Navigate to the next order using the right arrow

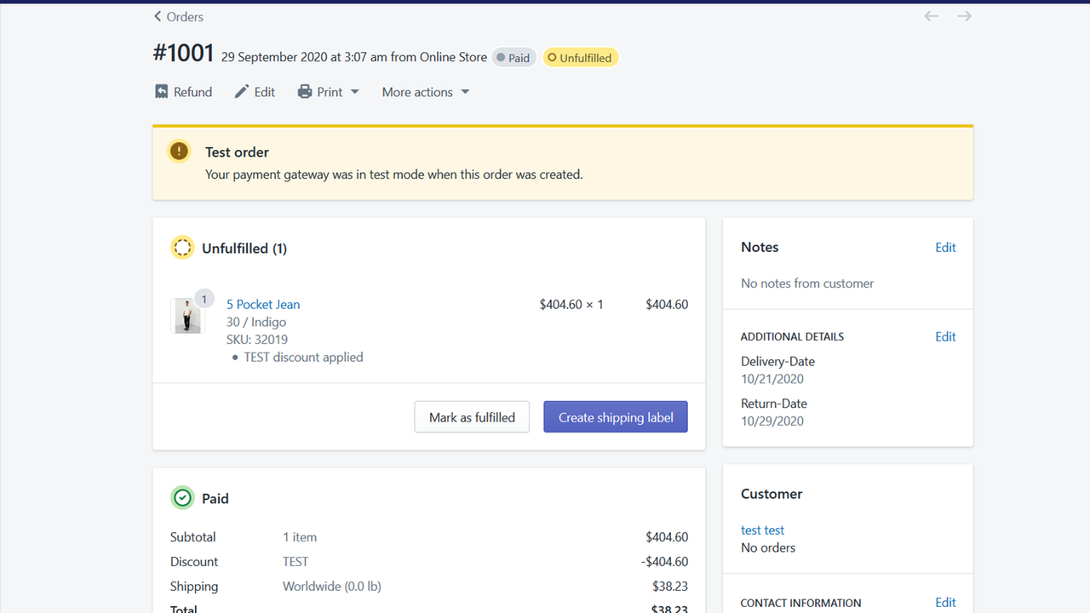963,15
